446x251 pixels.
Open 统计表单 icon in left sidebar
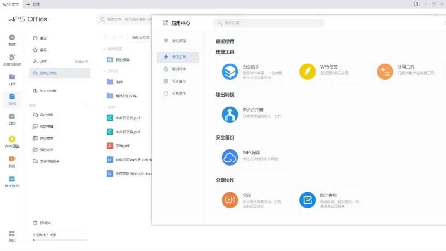tap(12, 179)
